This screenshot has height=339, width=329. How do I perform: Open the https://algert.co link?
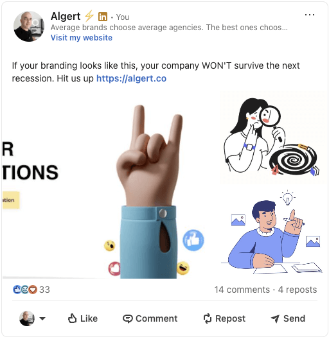131,78
